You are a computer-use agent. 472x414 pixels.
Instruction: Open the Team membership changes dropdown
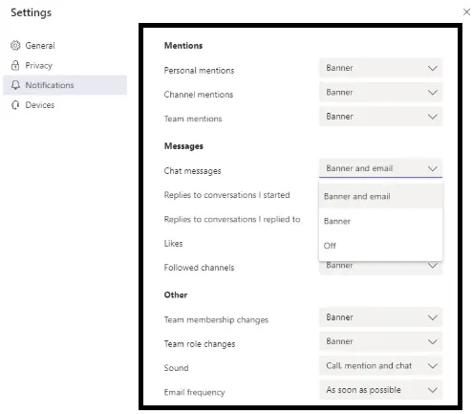(380, 317)
